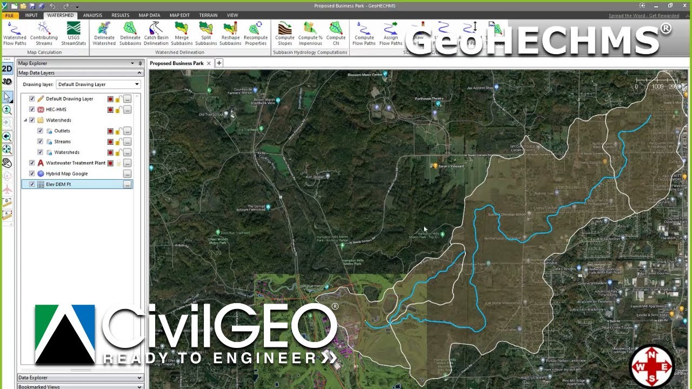The height and width of the screenshot is (389, 692).
Task: Choose the zoom in/out magnifier tool
Action: point(7,110)
